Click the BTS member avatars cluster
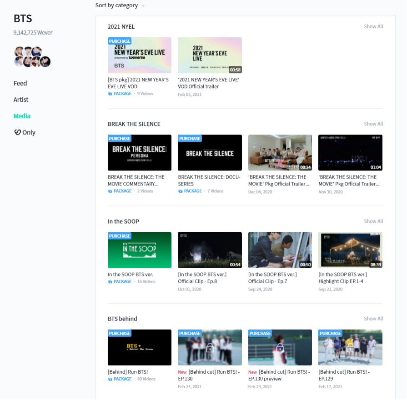407x400 pixels. 32,57
